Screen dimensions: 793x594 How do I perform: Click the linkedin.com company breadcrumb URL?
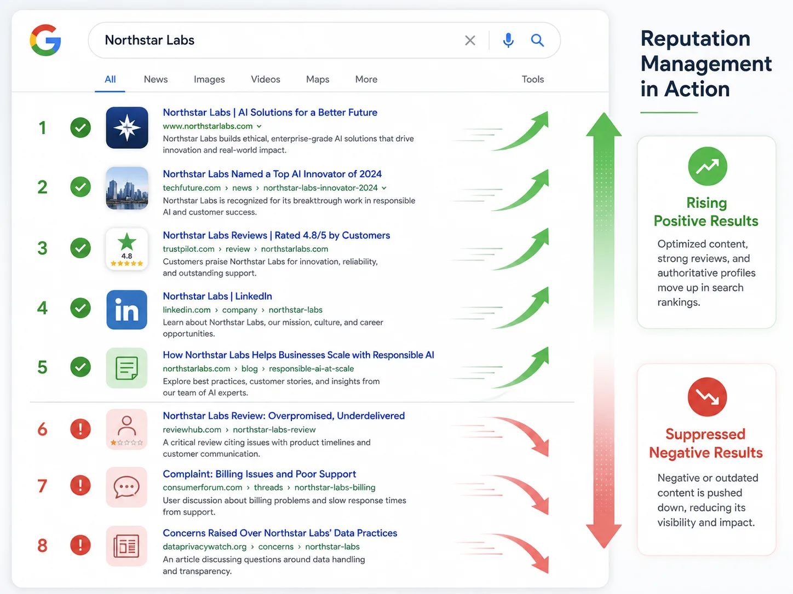[243, 310]
